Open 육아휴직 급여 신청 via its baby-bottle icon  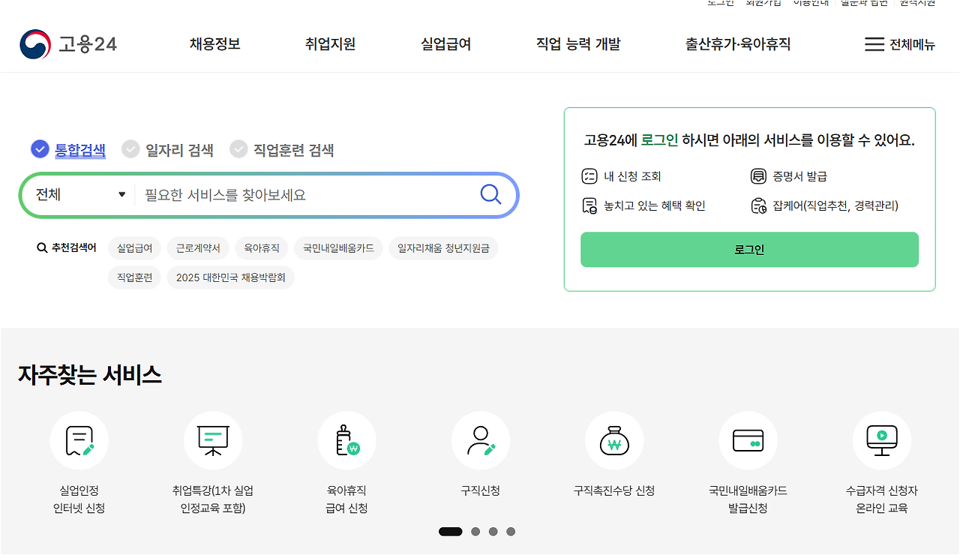(346, 440)
